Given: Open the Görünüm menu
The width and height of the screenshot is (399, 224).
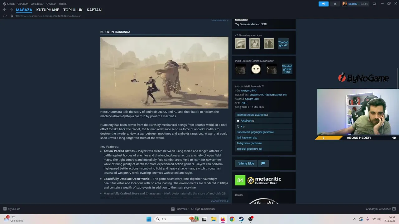Looking at the screenshot, I should pyautogui.click(x=23, y=4).
